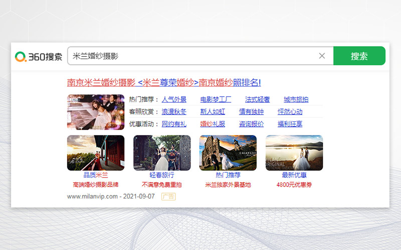Click the 最新优惠 lakeside photo thumbnail
The image size is (401, 250).
click(294, 153)
